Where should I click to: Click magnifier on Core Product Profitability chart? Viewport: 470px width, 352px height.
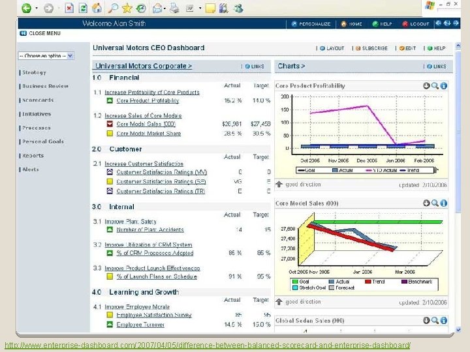click(x=435, y=86)
